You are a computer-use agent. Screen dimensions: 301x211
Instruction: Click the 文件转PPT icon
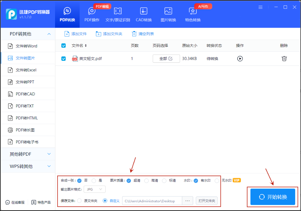(10, 82)
